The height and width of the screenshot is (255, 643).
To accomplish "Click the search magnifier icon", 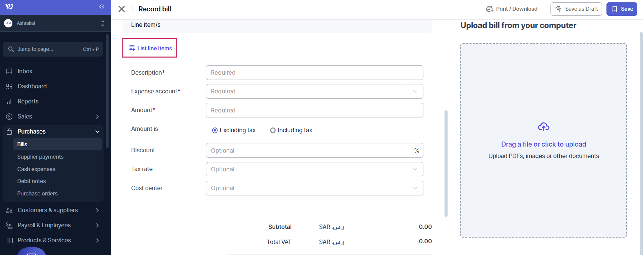I will pos(11,49).
